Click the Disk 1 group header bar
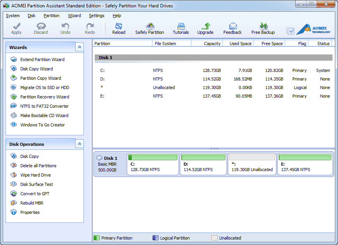338x245 pixels. [x=213, y=58]
